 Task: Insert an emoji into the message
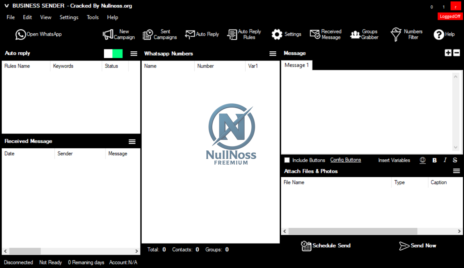[423, 160]
